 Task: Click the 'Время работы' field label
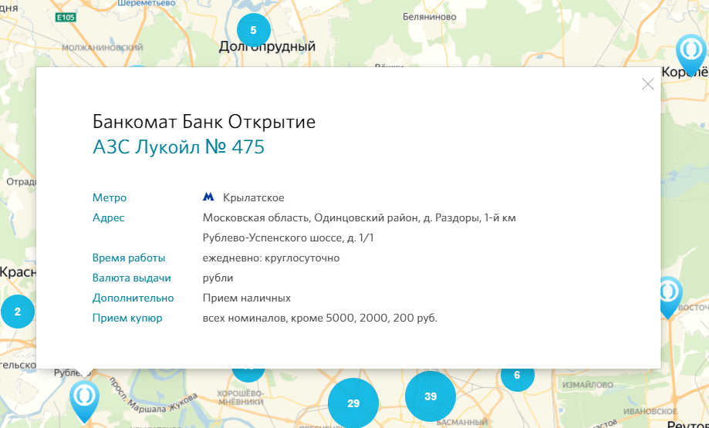[x=129, y=258]
